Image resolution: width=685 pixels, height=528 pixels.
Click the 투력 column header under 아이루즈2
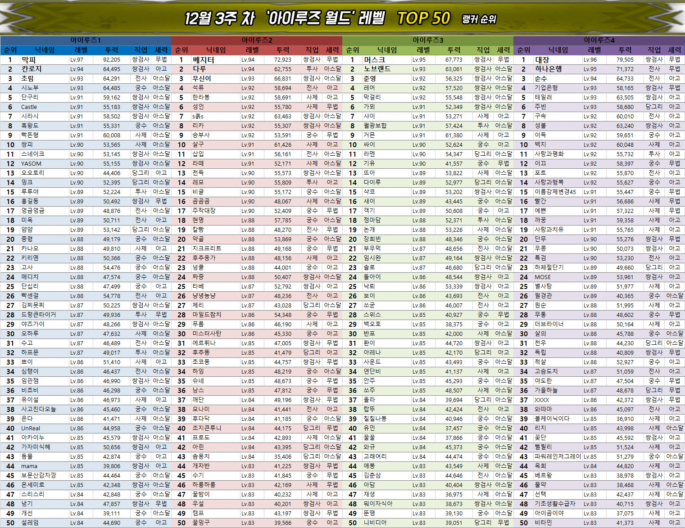(283, 50)
